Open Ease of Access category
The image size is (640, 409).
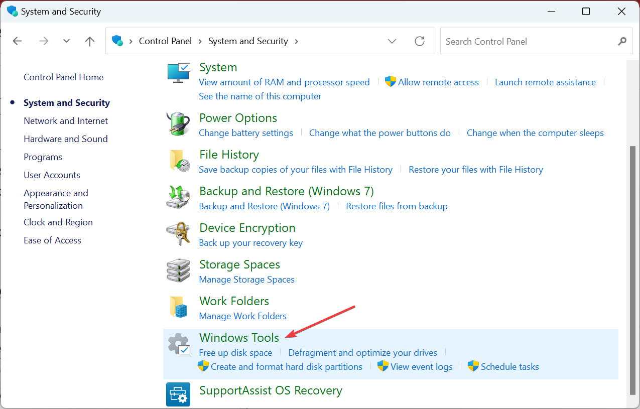point(52,240)
